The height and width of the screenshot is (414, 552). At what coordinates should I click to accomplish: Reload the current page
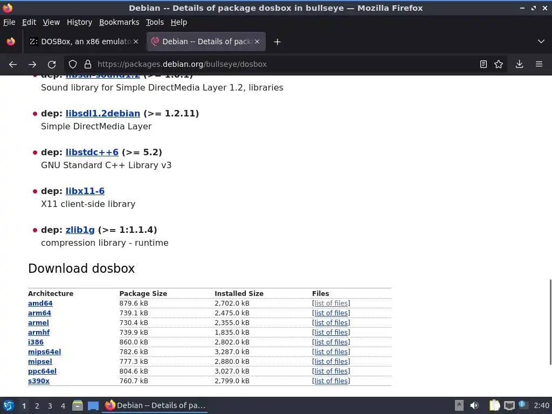(52, 64)
